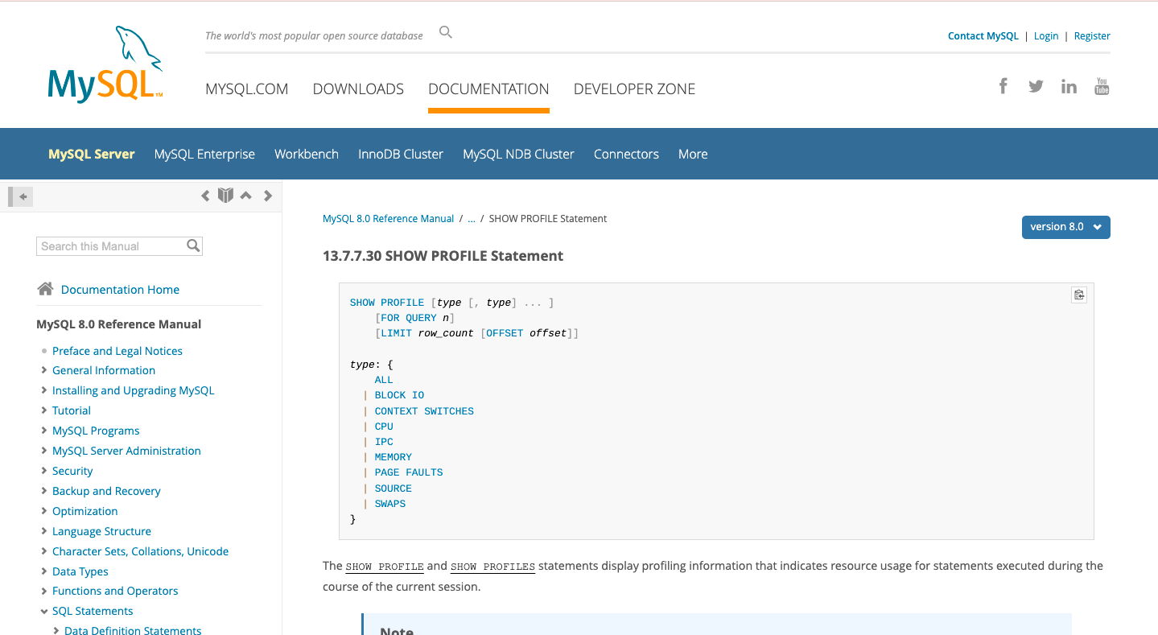Open the manual table of contents book icon

(x=225, y=195)
